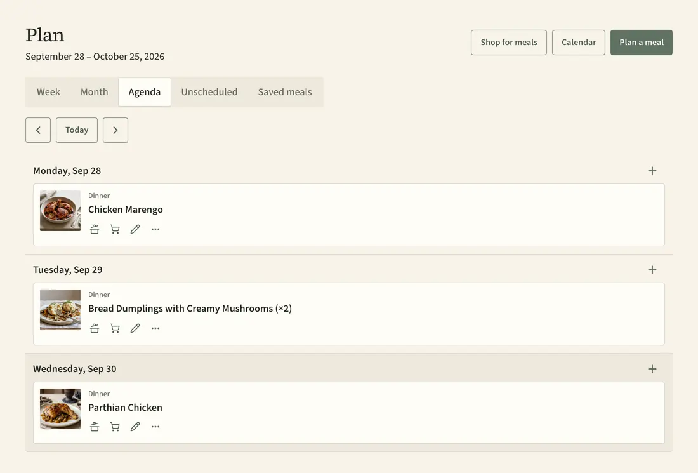
Task: Open more options for Parthian Chicken
Action: 155,427
